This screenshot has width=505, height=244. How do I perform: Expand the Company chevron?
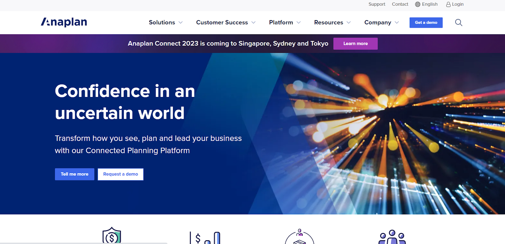tap(397, 22)
